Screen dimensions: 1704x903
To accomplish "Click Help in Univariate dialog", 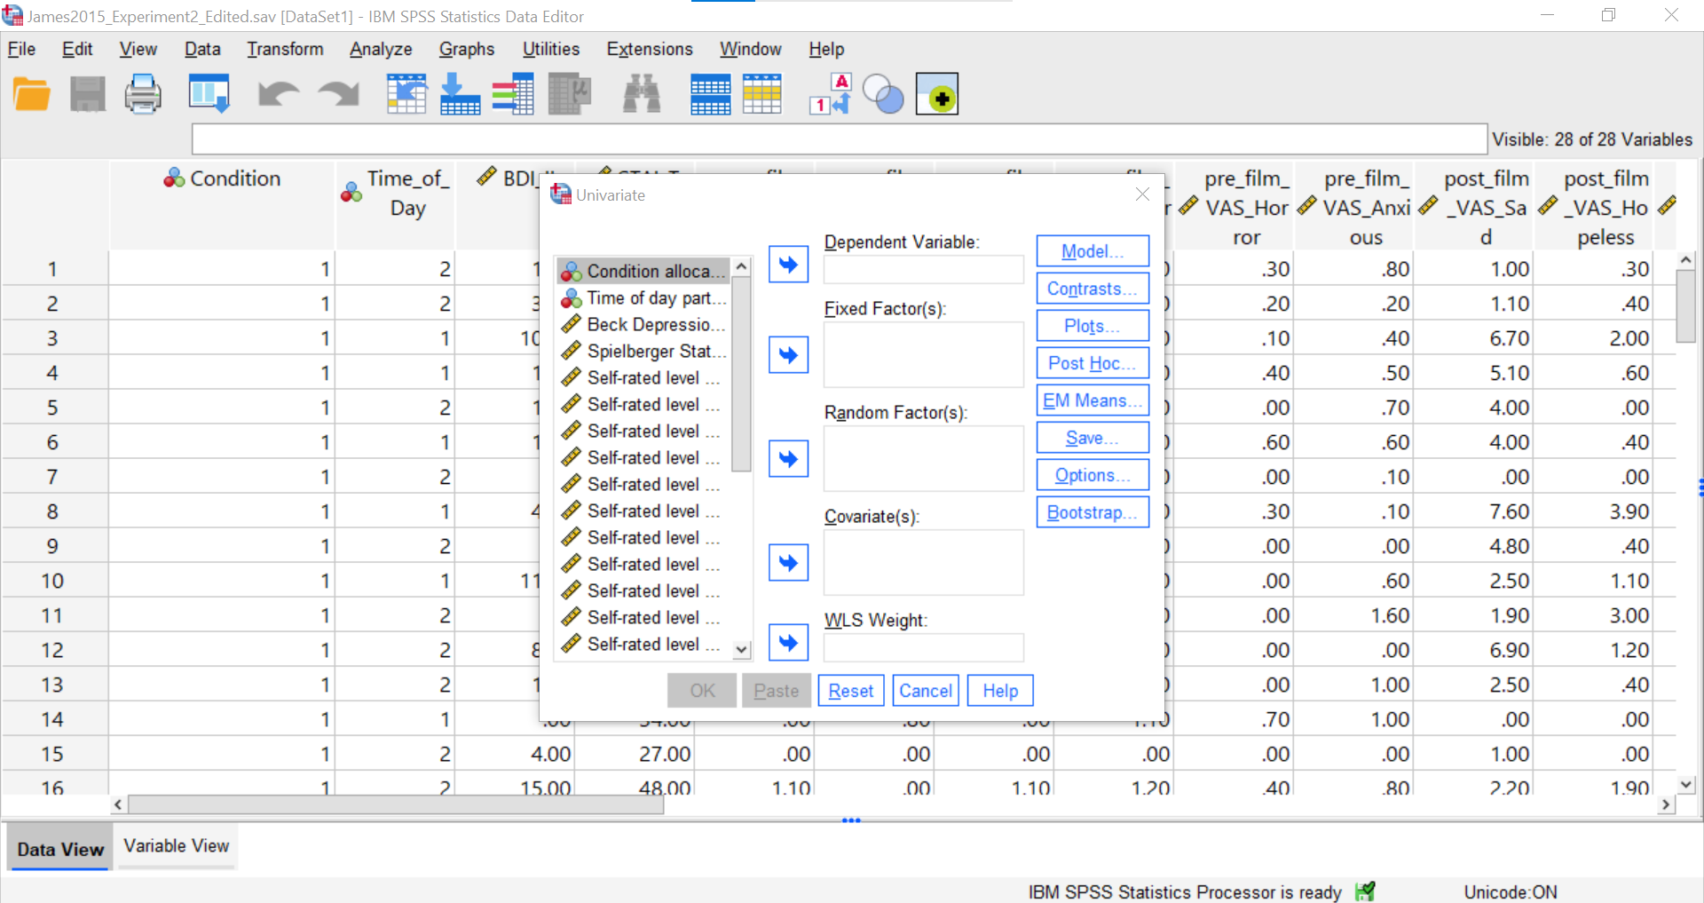I will pos(1000,691).
